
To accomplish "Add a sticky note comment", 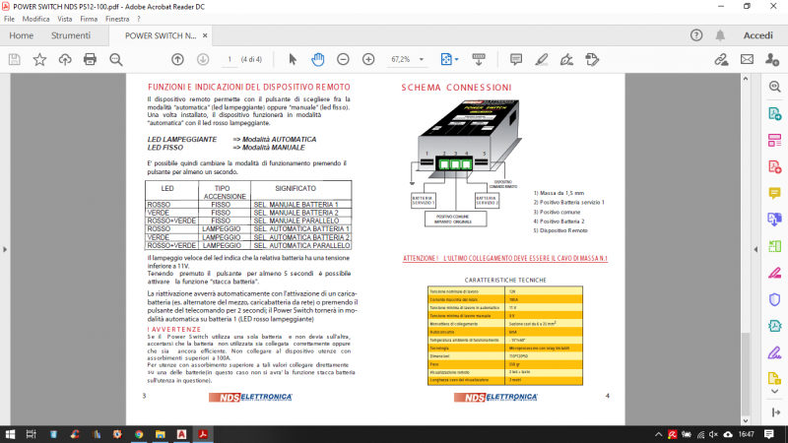I will click(x=513, y=59).
